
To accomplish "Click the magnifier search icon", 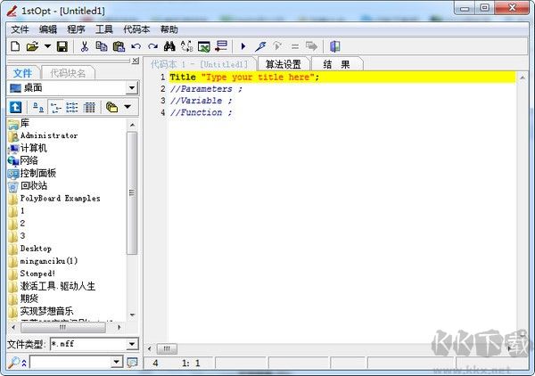I will click(13, 362).
